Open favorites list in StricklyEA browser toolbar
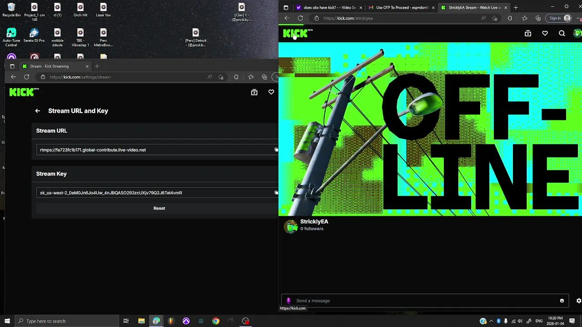This screenshot has width=582, height=327. (525, 18)
